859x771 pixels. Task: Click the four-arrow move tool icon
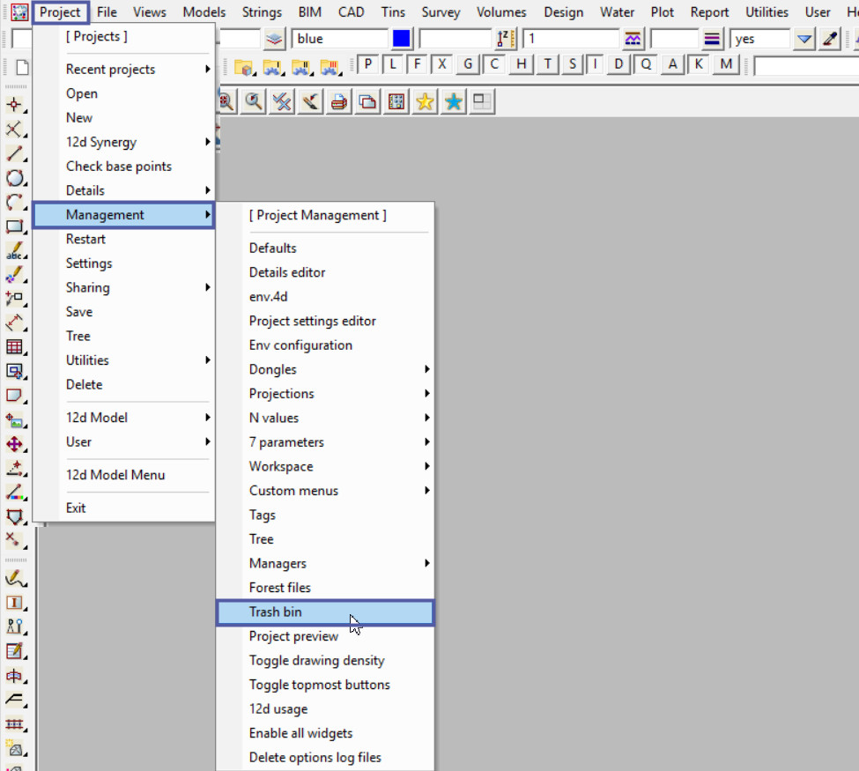[14, 444]
